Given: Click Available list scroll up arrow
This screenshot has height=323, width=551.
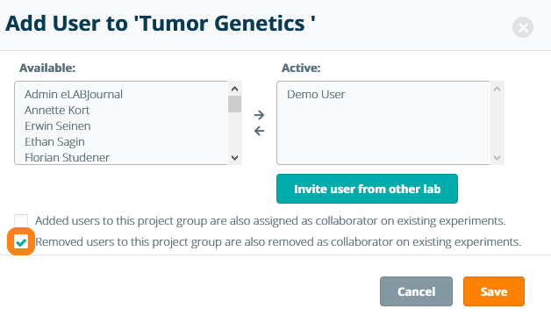Looking at the screenshot, I should point(235,89).
